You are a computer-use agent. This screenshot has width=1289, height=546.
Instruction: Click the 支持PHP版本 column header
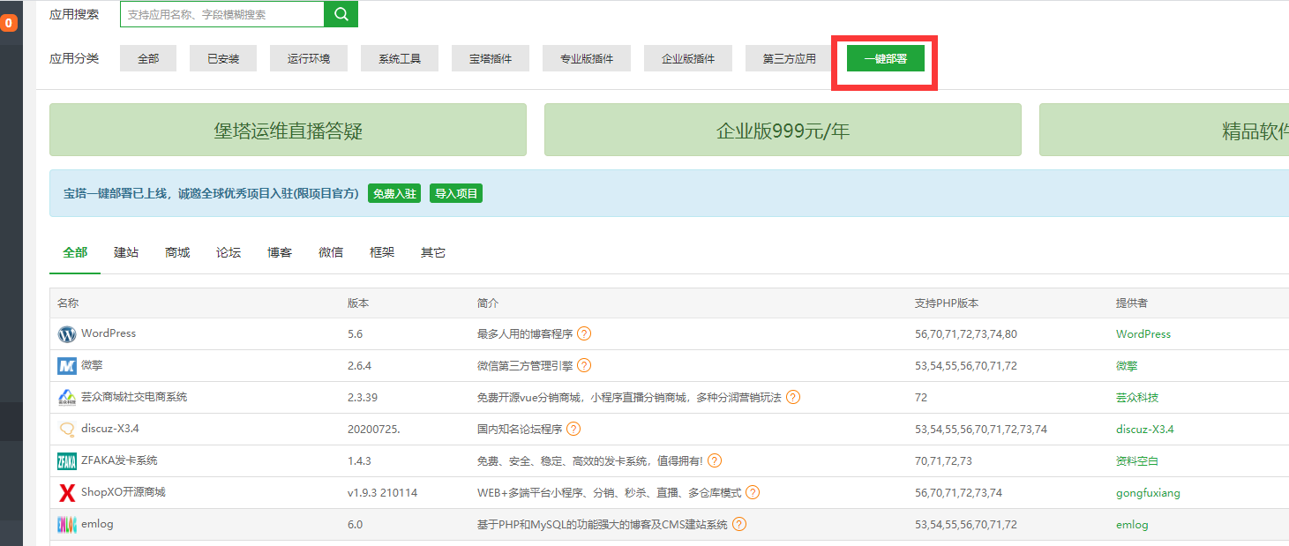(x=947, y=303)
